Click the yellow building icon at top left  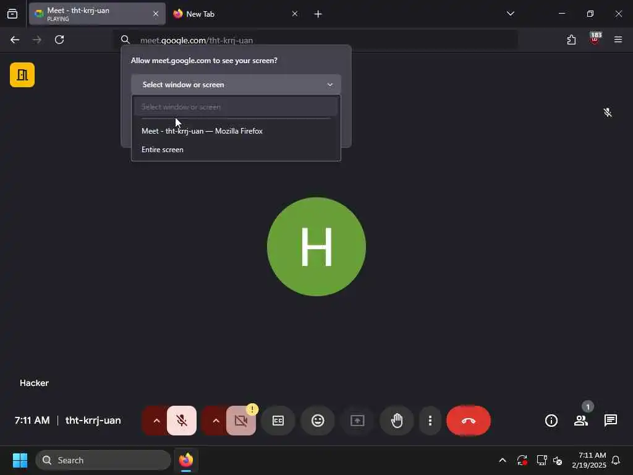[x=22, y=75]
